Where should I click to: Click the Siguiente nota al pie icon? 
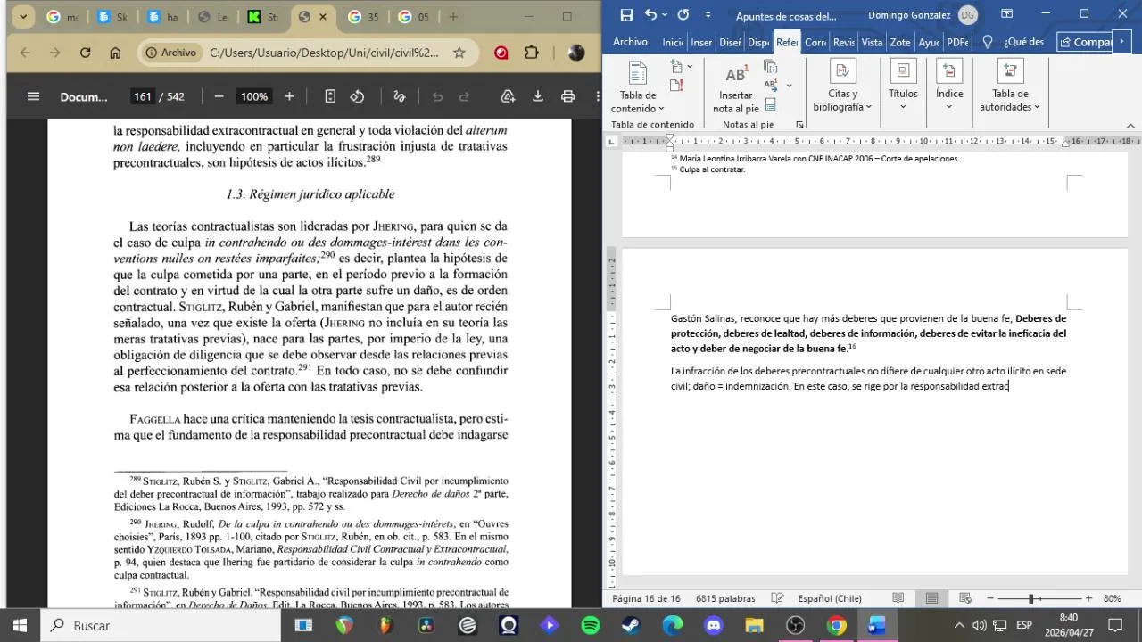click(771, 86)
